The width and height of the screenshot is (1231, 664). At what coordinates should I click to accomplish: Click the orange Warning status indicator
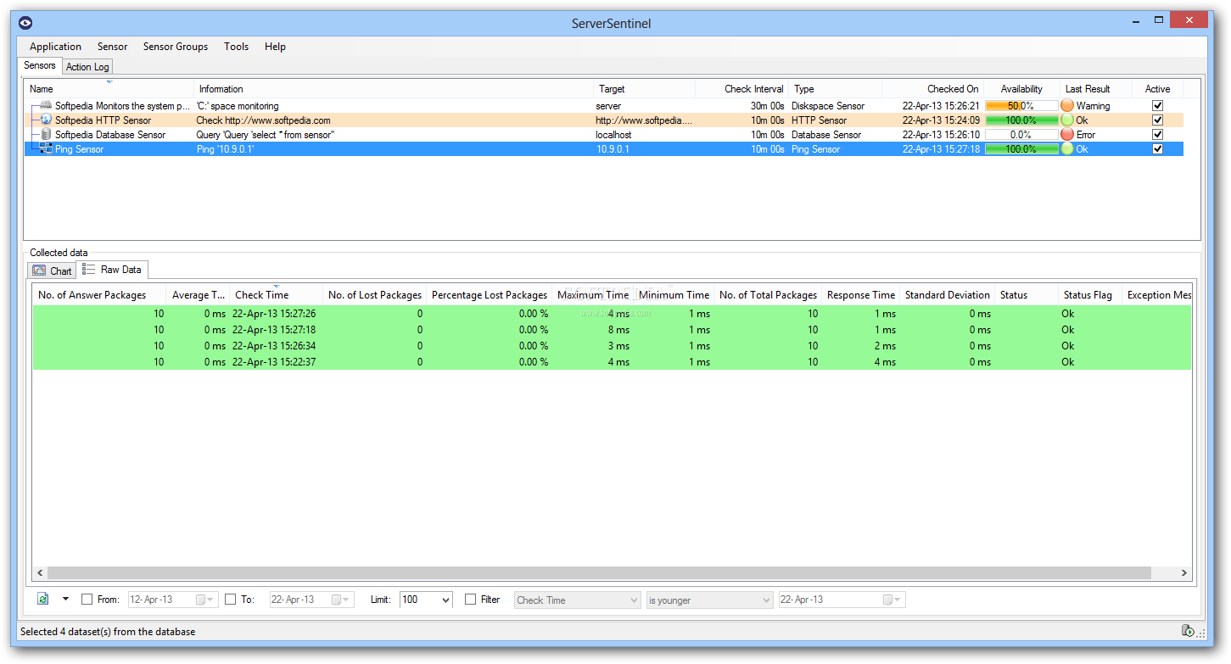[x=1067, y=106]
